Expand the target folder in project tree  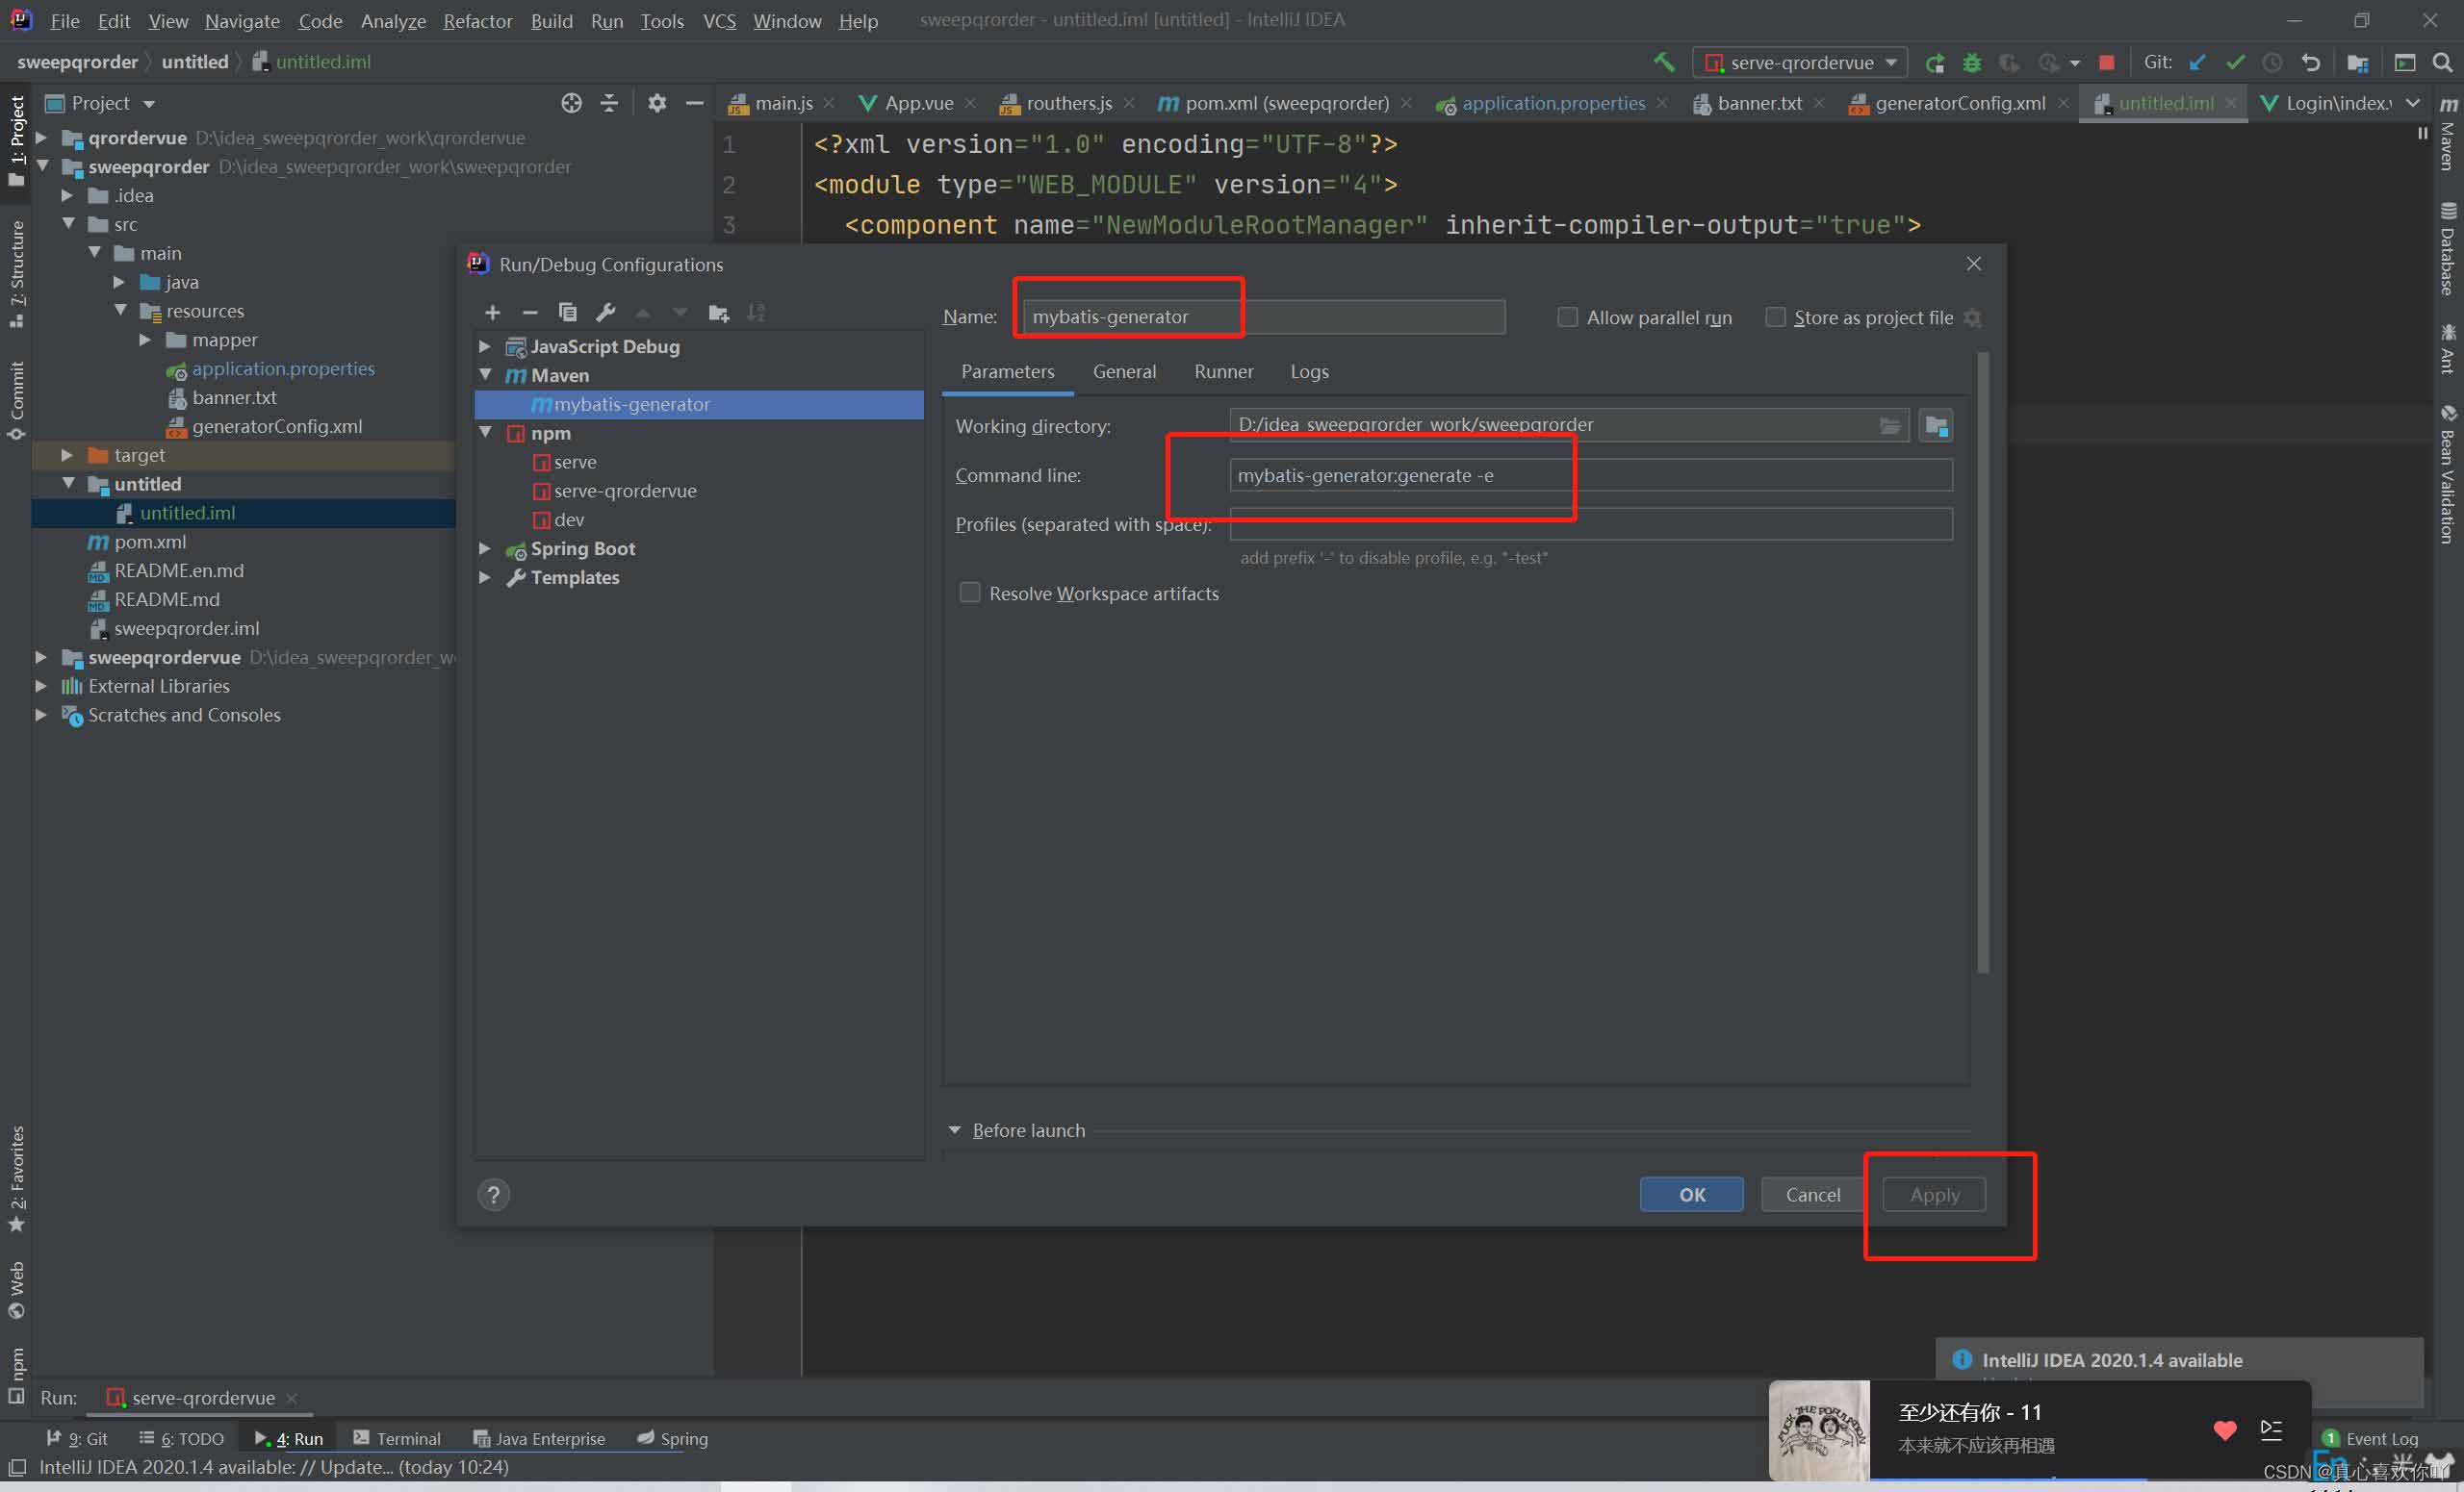tap(67, 455)
